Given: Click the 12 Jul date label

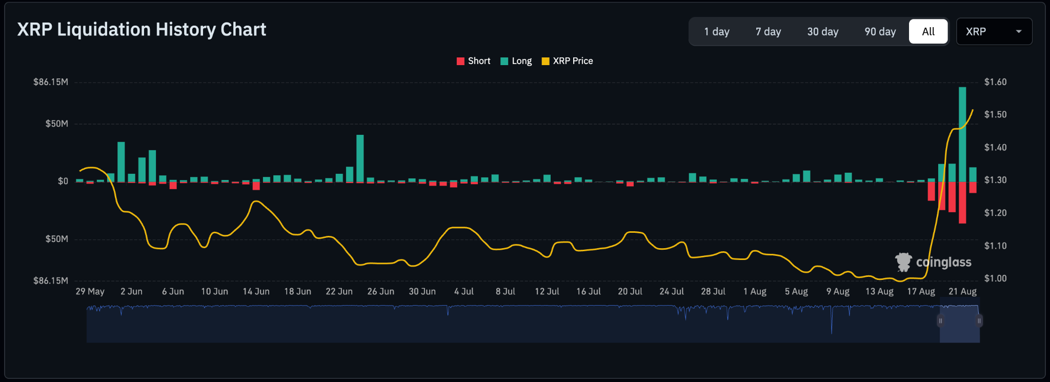Looking at the screenshot, I should point(547,292).
